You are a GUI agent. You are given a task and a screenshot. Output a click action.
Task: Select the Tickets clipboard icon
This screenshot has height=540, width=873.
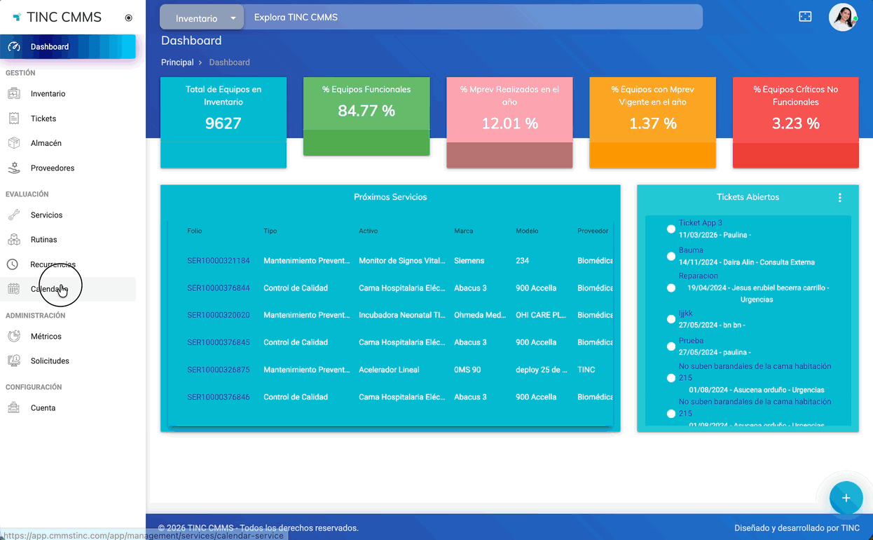tap(14, 119)
